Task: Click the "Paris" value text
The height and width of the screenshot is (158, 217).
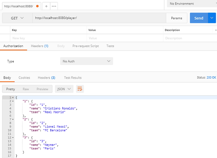Action: click(49, 148)
